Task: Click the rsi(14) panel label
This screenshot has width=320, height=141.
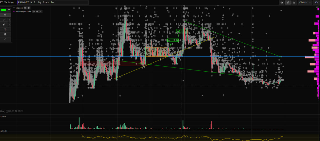Action: (x=4, y=131)
